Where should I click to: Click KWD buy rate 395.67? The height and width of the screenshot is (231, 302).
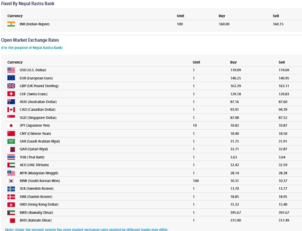point(235,213)
